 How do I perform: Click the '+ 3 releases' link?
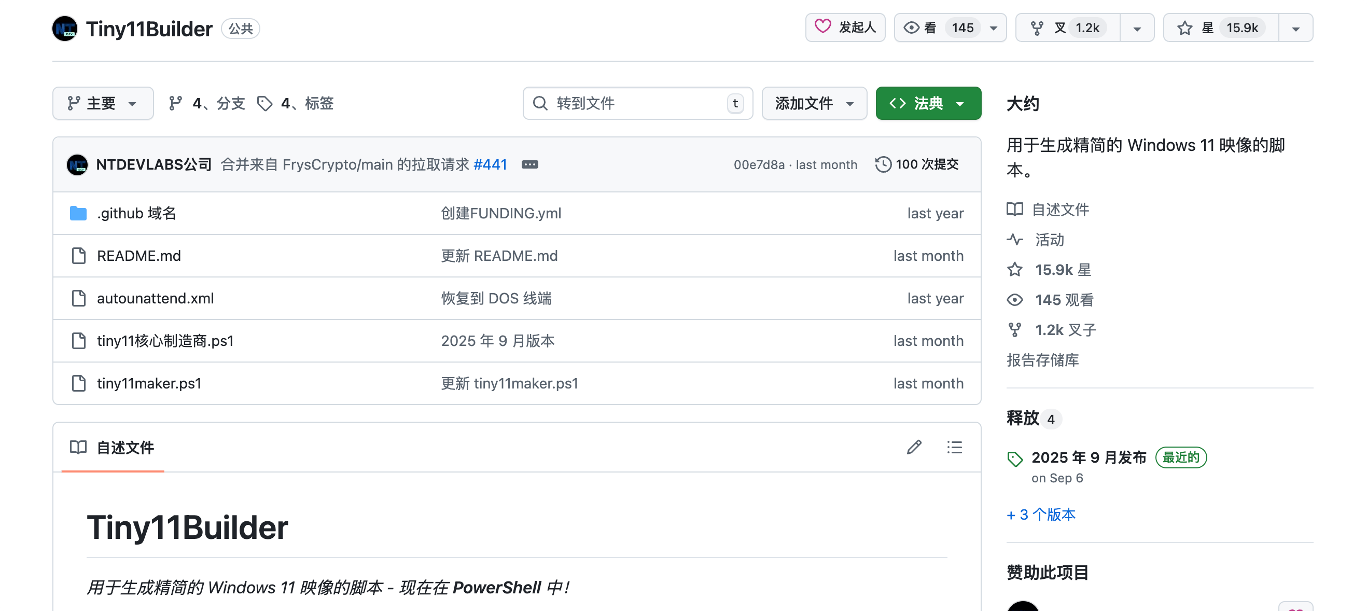point(1041,514)
